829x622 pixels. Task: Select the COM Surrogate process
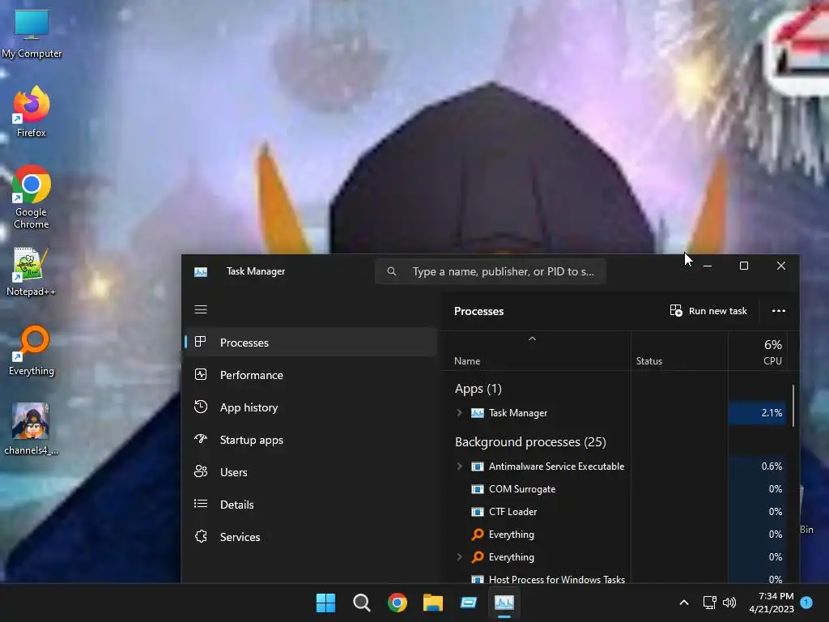(616, 488)
